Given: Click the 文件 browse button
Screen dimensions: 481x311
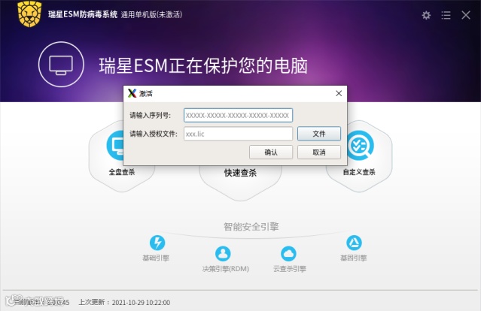Looking at the screenshot, I should pyautogui.click(x=319, y=134).
